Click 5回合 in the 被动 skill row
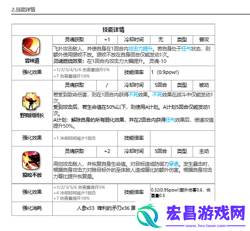The width and height of the screenshot is (250, 231). pos(161,85)
